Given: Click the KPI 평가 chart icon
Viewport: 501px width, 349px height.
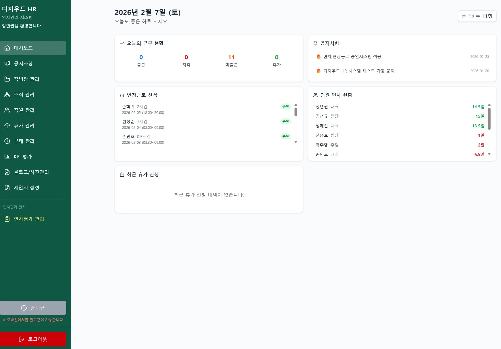Looking at the screenshot, I should pyautogui.click(x=7, y=157).
